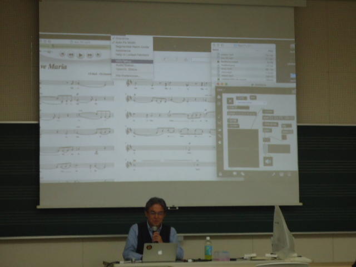Toggle the X toggle box in Max patcher
The height and width of the screenshot is (267, 356).
tap(230, 101)
